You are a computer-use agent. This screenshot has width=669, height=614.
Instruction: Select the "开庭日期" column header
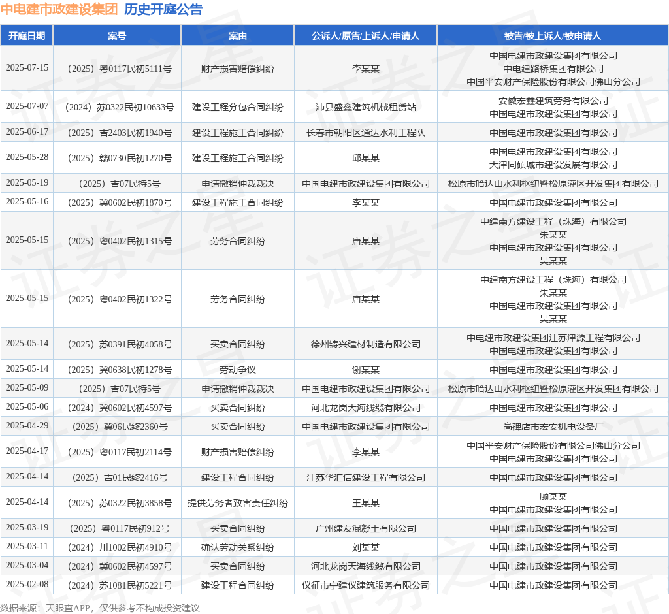tap(27, 36)
